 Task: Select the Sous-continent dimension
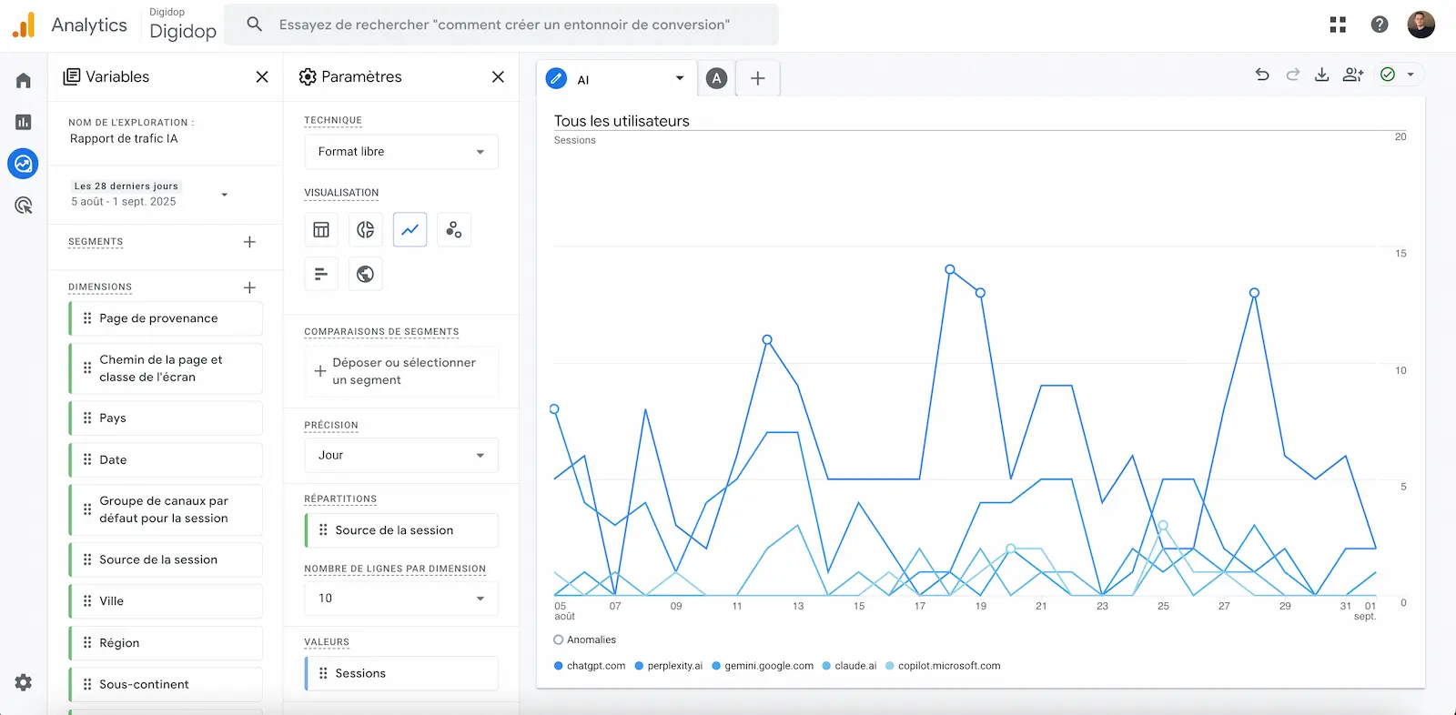166,685
